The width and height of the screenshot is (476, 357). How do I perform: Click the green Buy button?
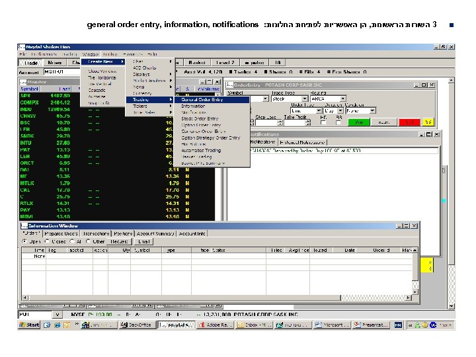[359, 122]
